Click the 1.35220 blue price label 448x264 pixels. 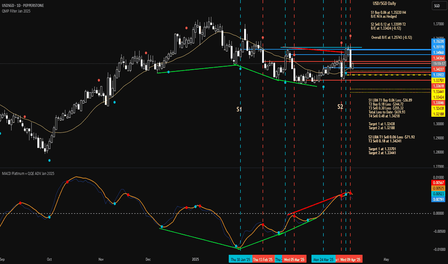pos(438,41)
